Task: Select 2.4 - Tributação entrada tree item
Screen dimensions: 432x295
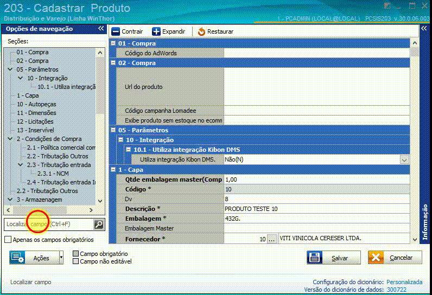Action: [x=61, y=182]
